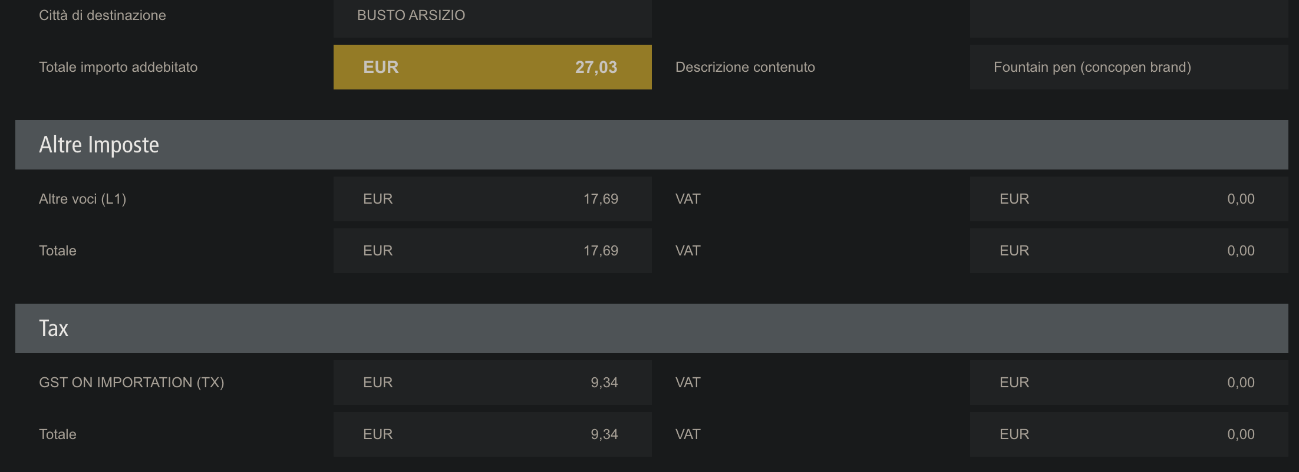This screenshot has width=1299, height=472.
Task: Click the Altre voci (L1) label
Action: 83,199
